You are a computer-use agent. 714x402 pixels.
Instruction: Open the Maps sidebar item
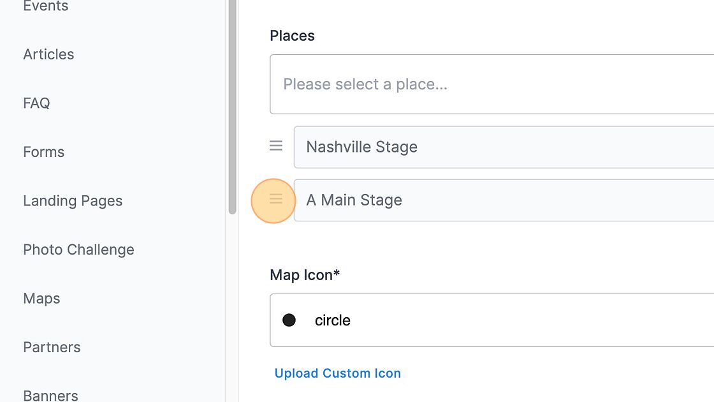(41, 299)
